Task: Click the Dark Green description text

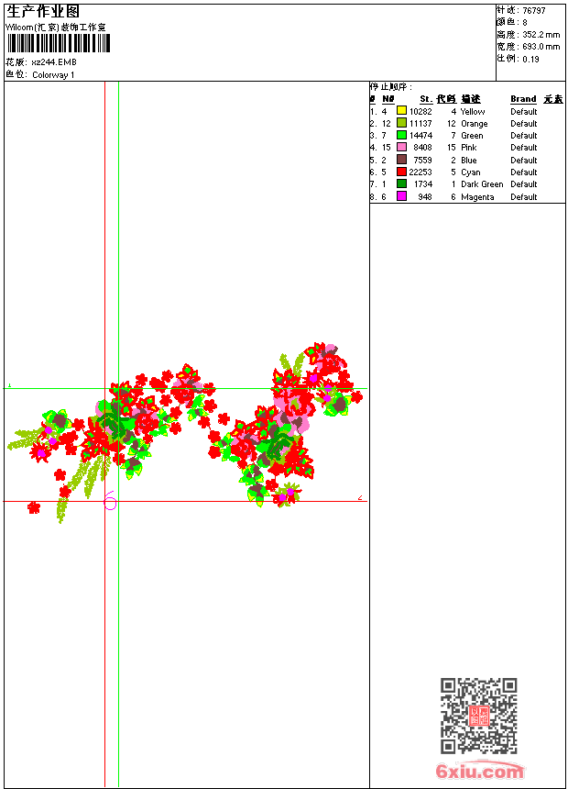Action: coord(482,184)
